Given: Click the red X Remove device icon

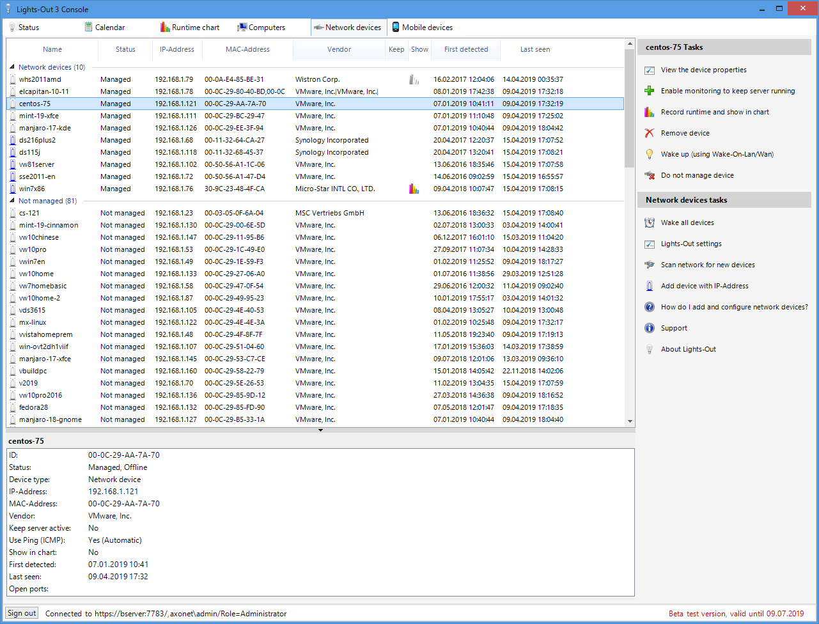Looking at the screenshot, I should coord(650,133).
